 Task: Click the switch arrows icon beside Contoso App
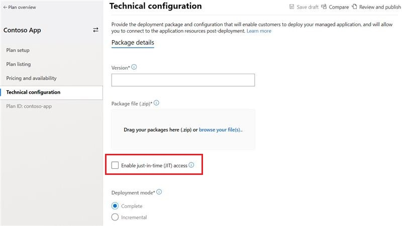tap(95, 30)
